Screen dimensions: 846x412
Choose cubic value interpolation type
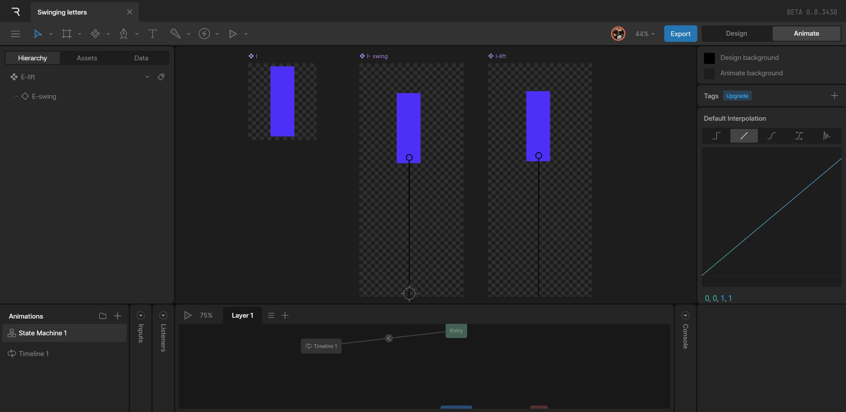799,136
